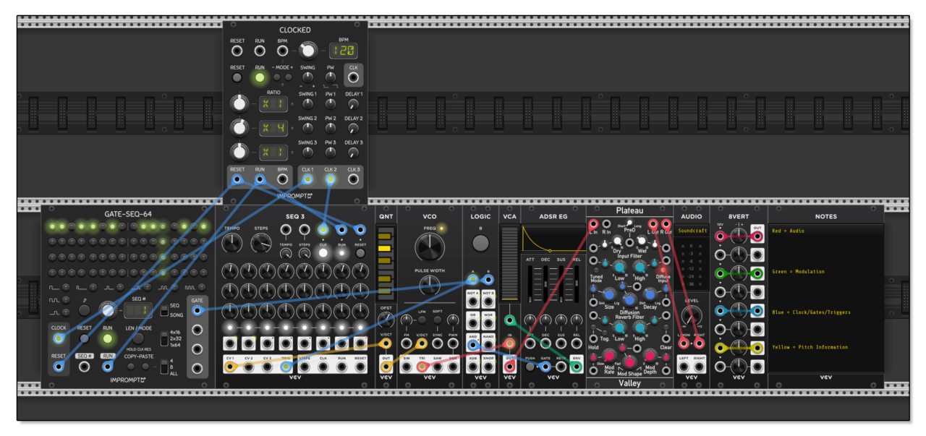
Task: Click the BPM input jack at CLOCKED's top
Action: tap(283, 51)
